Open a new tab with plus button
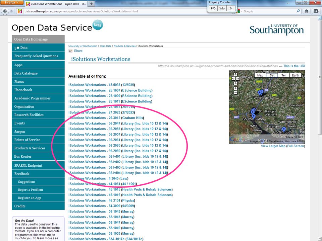The height and width of the screenshot is (241, 322). 91,4
